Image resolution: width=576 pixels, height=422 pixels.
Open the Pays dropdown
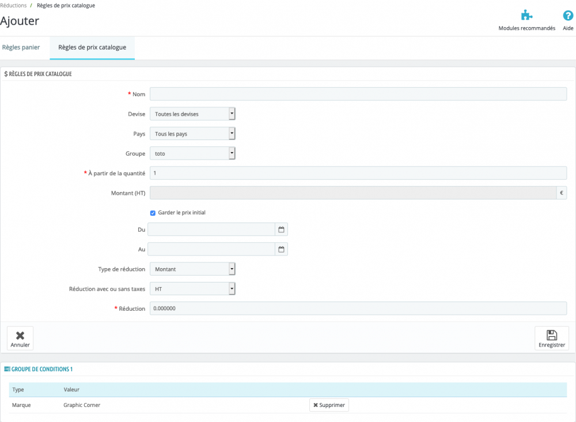pyautogui.click(x=192, y=134)
